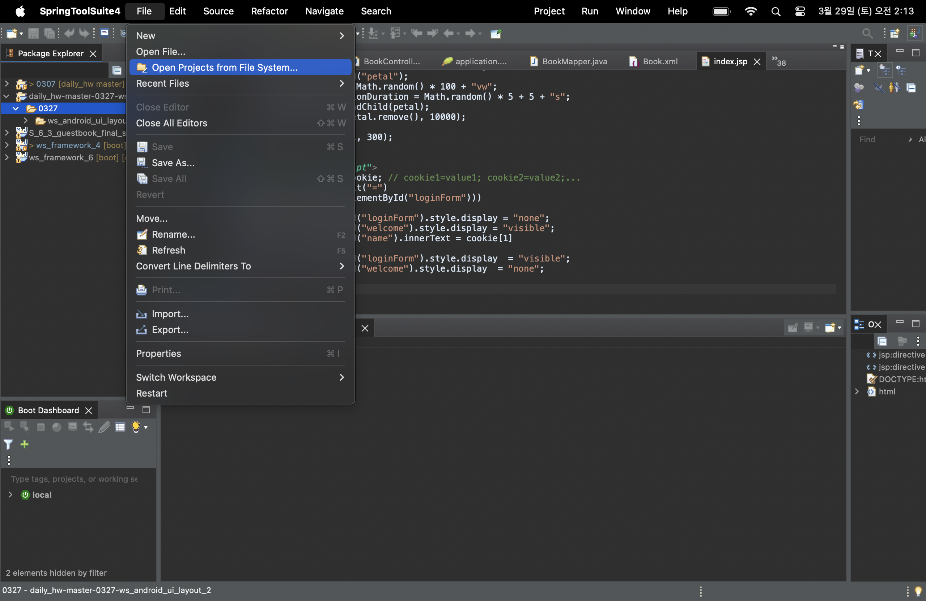Expand ws_framework_6 project
This screenshot has width=926, height=601.
[6, 157]
